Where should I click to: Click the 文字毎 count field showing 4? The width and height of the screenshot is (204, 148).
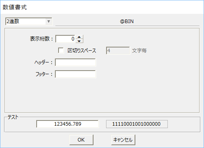coord(118,51)
